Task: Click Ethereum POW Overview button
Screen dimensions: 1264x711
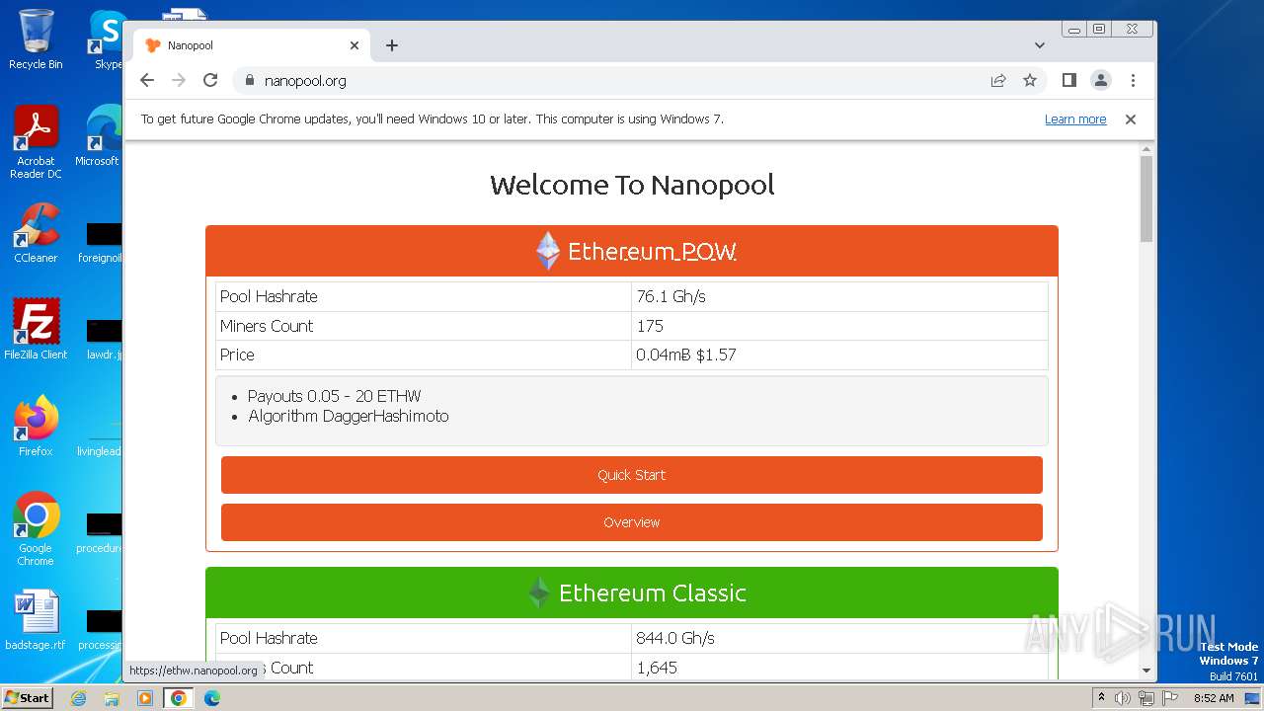Action: (632, 522)
